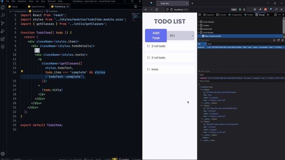Switch to Console tab in DevTools
The width and height of the screenshot is (285, 160).
click(x=221, y=15)
